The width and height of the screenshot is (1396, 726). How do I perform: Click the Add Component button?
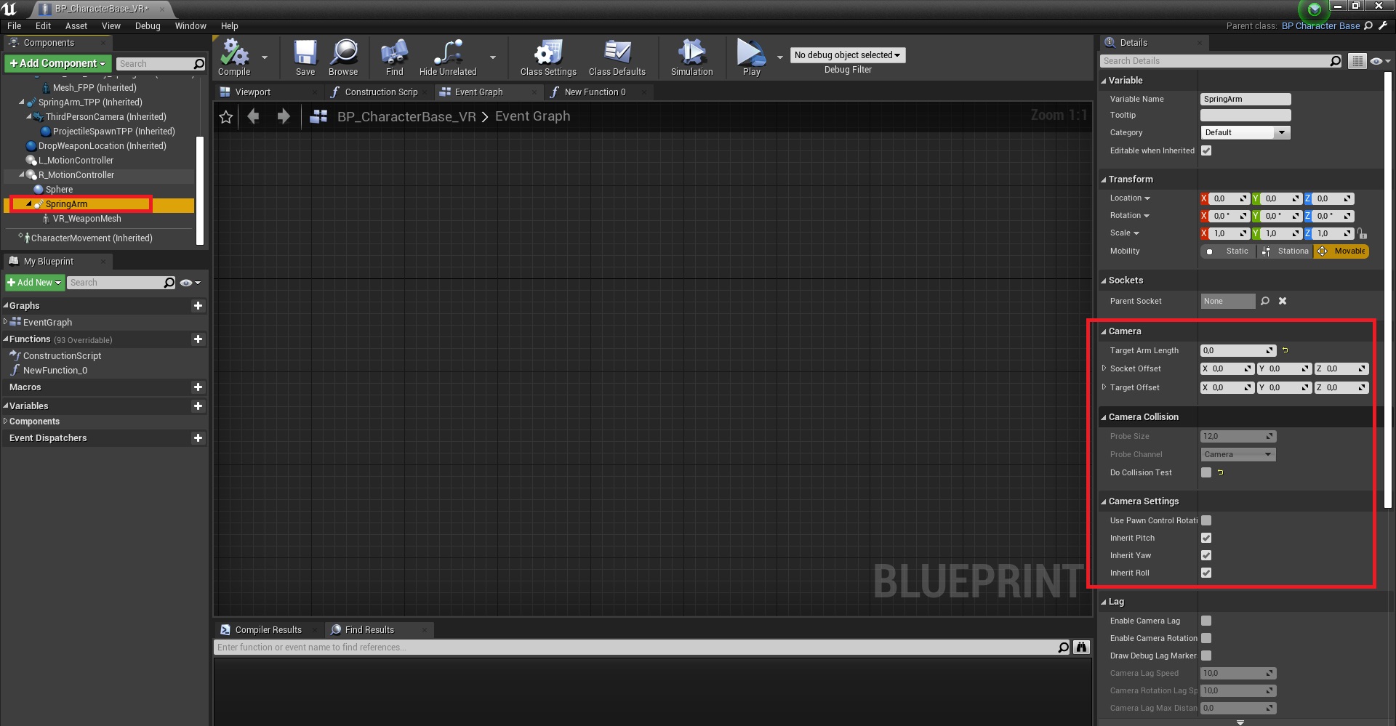click(58, 63)
